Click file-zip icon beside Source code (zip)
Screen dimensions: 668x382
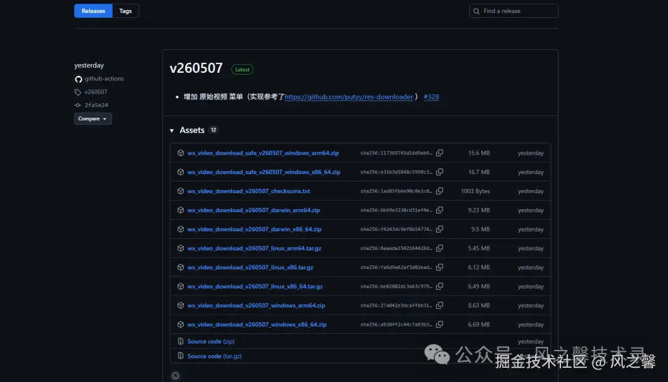point(181,341)
